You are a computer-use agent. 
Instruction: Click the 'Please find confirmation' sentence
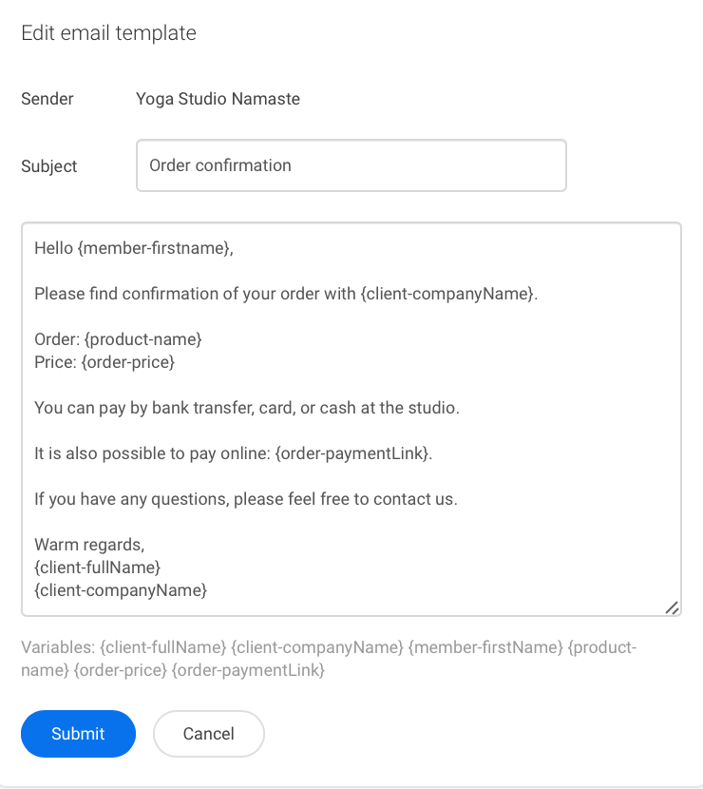click(x=286, y=294)
